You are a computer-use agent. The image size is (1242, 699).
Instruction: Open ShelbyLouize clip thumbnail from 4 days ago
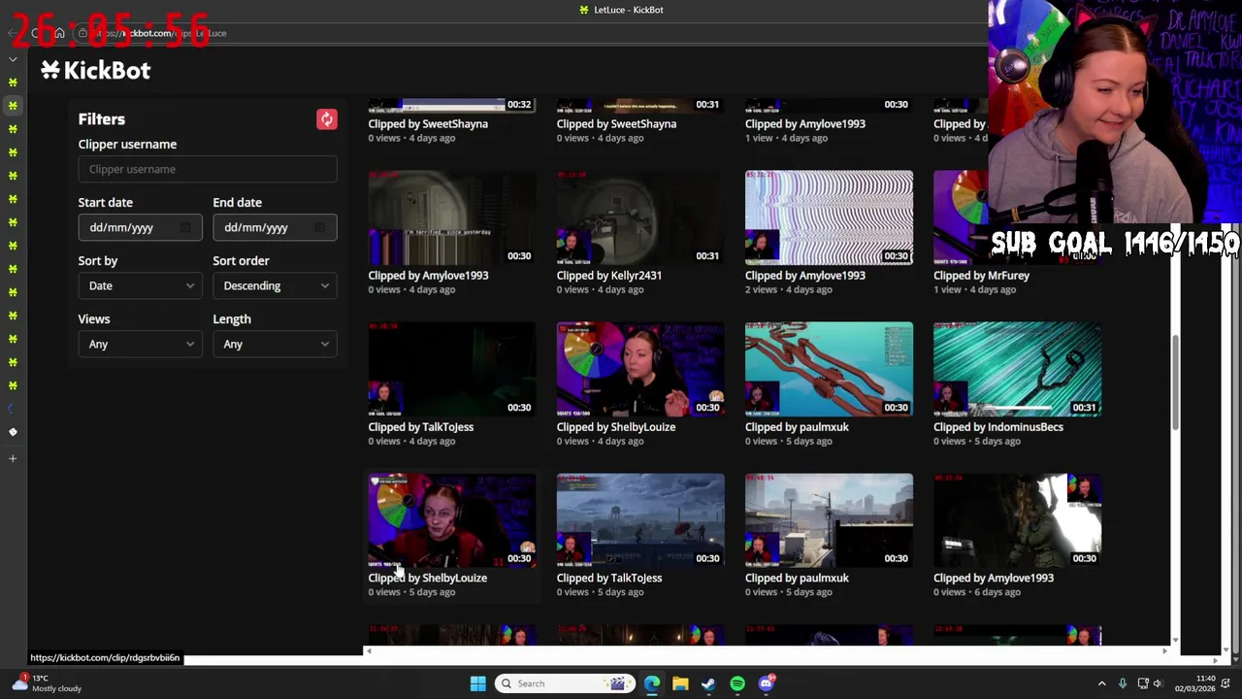click(x=640, y=369)
